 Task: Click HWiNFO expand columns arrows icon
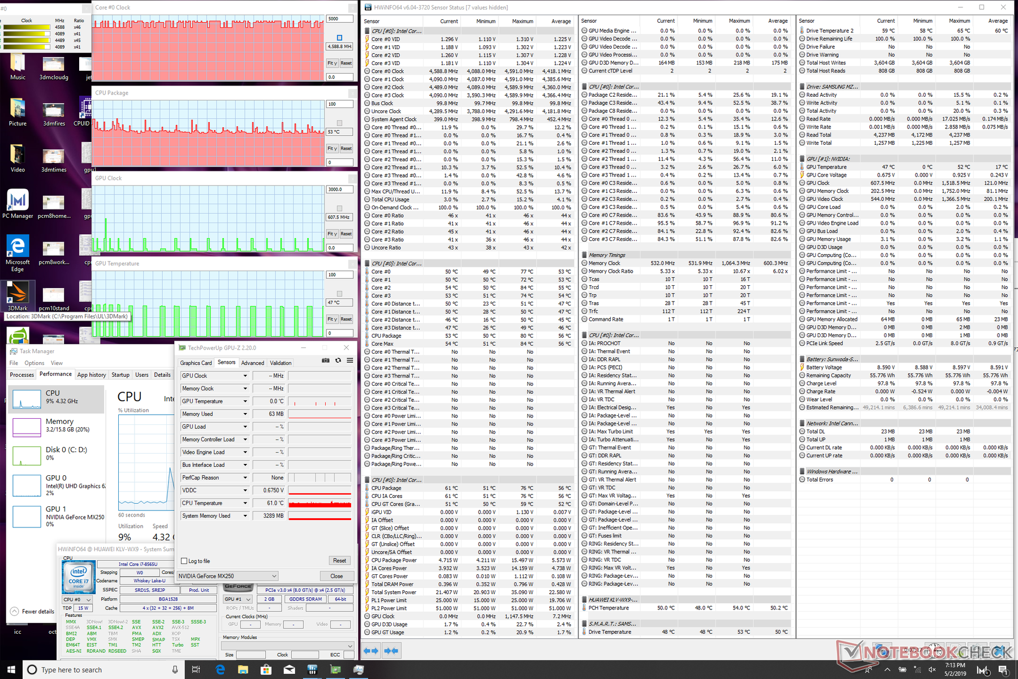[370, 651]
